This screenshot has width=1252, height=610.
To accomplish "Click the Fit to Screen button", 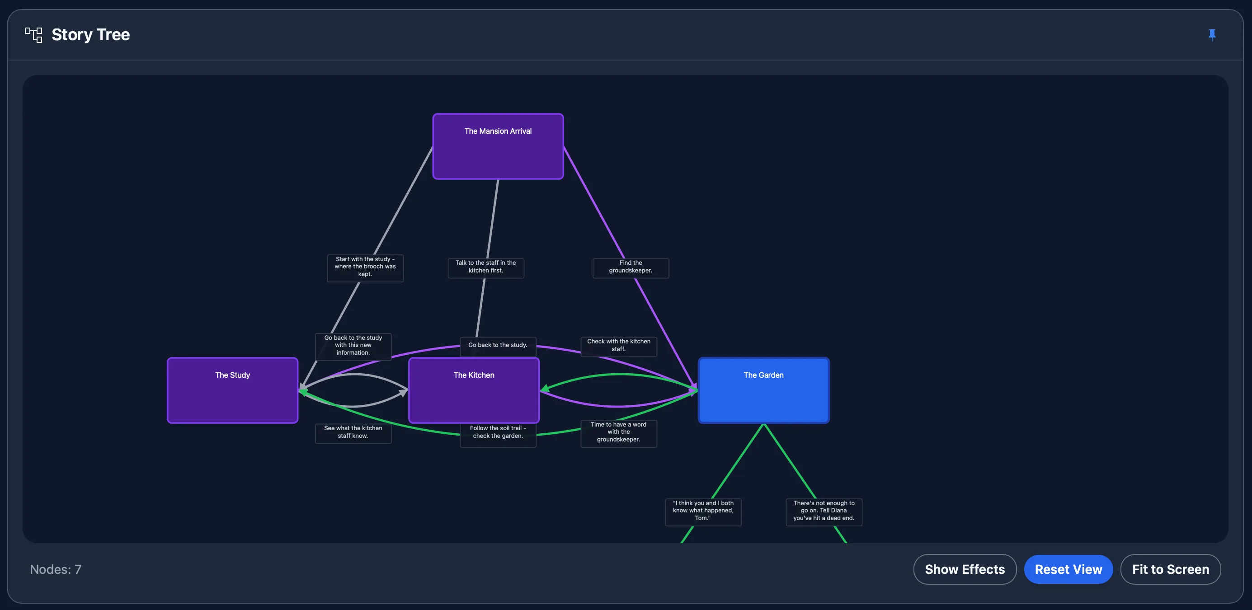I will 1170,569.
